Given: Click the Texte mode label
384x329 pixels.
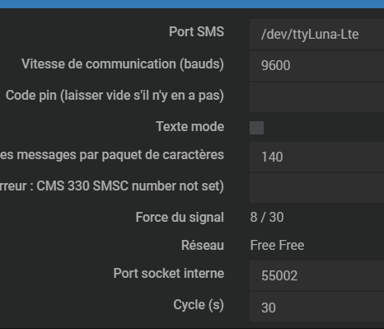Looking at the screenshot, I should click(x=190, y=127).
